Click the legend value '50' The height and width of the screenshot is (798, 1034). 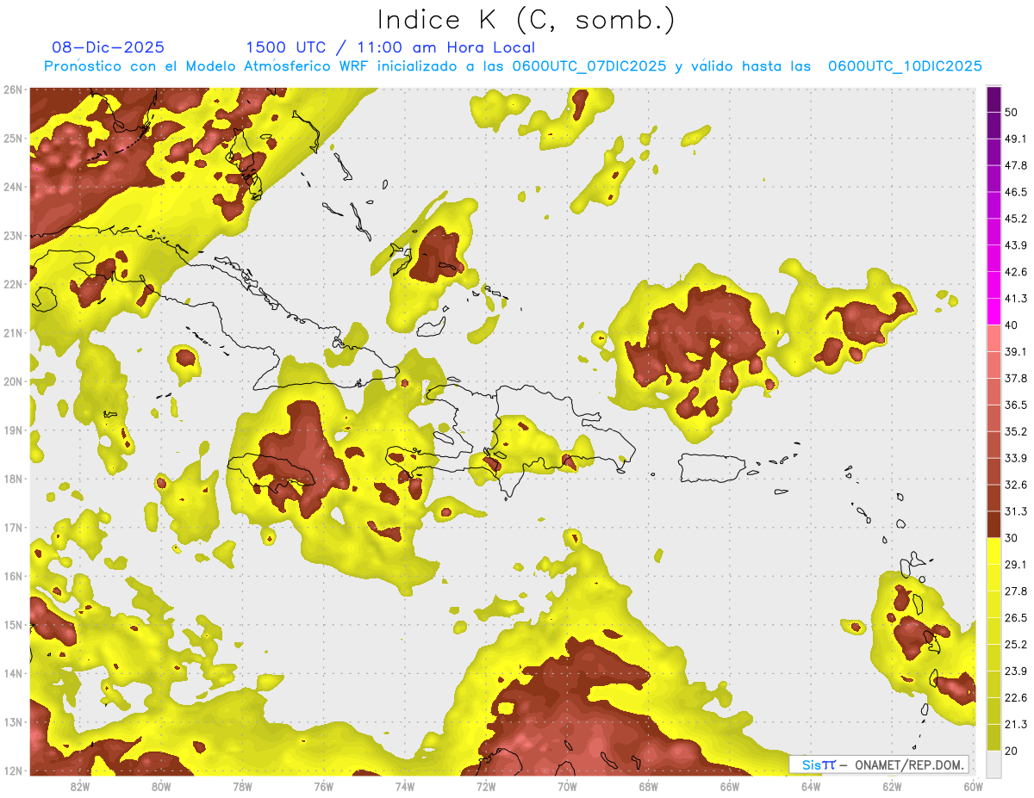[x=1012, y=112]
